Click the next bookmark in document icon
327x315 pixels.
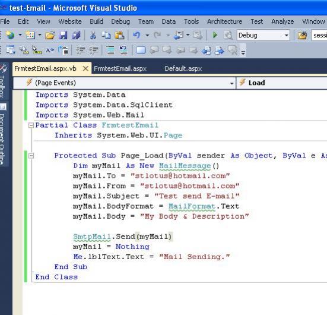(x=220, y=51)
